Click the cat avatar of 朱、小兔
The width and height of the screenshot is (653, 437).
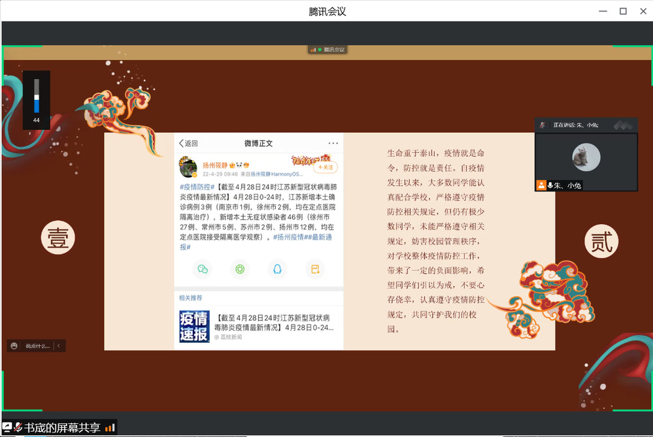586,157
